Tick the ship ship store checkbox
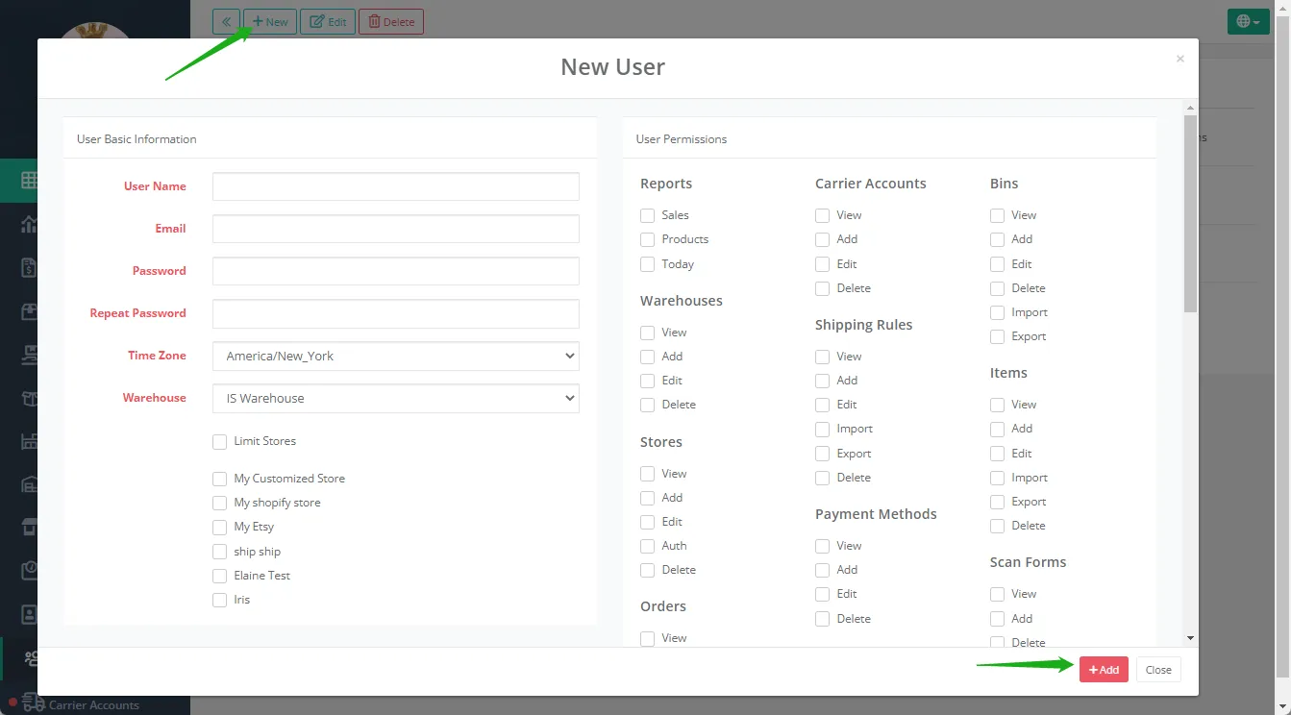 (x=220, y=552)
